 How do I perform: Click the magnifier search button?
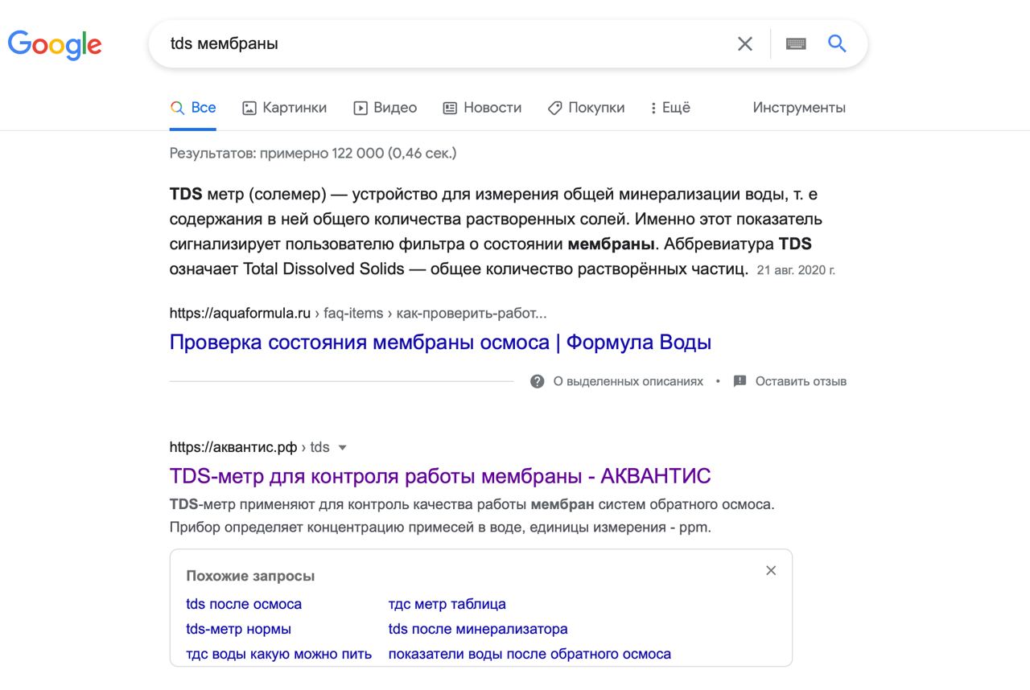click(837, 43)
